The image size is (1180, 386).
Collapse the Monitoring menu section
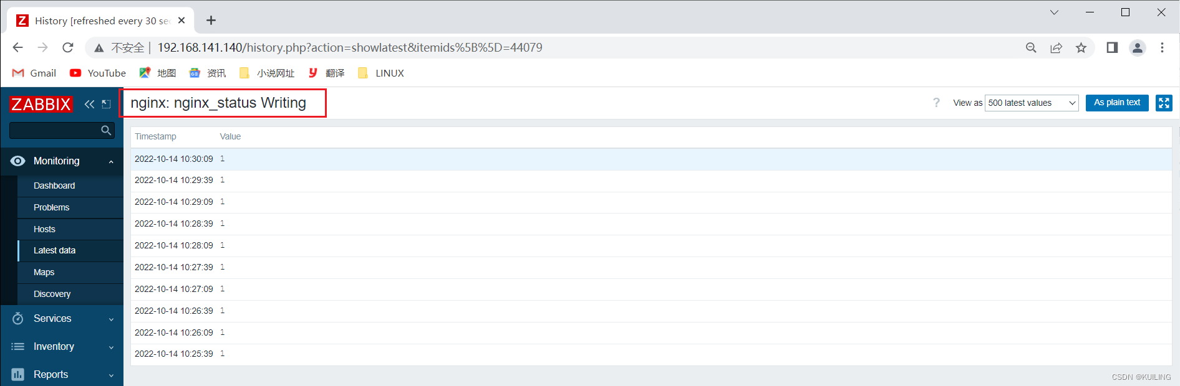pos(111,161)
